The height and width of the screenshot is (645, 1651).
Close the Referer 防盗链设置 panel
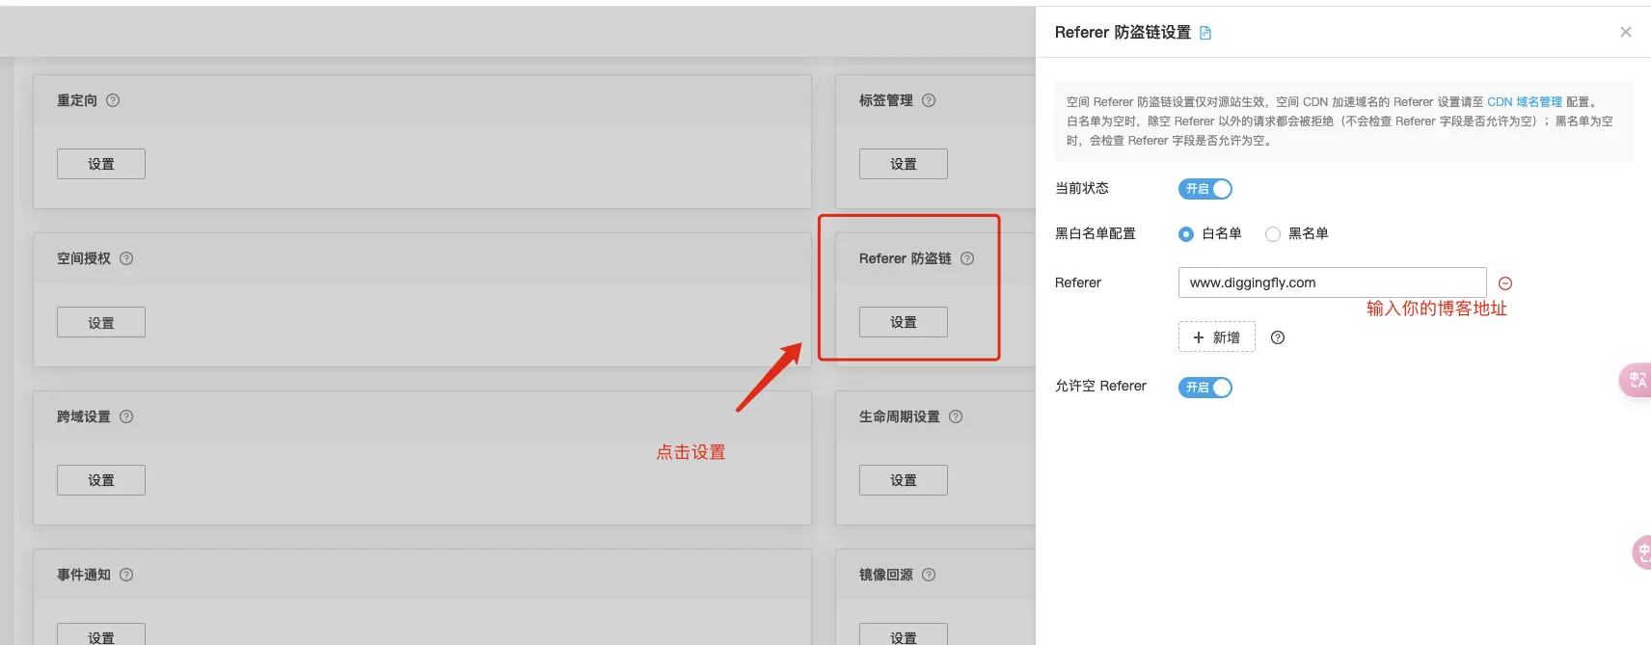tap(1626, 32)
